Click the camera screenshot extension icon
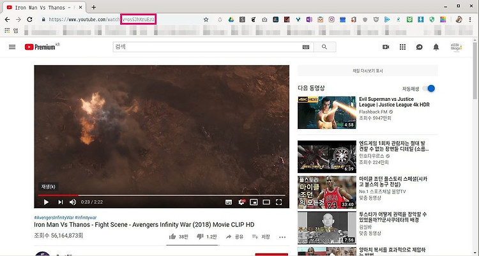Image resolution: width=479 pixels, height=256 pixels. (x=264, y=20)
